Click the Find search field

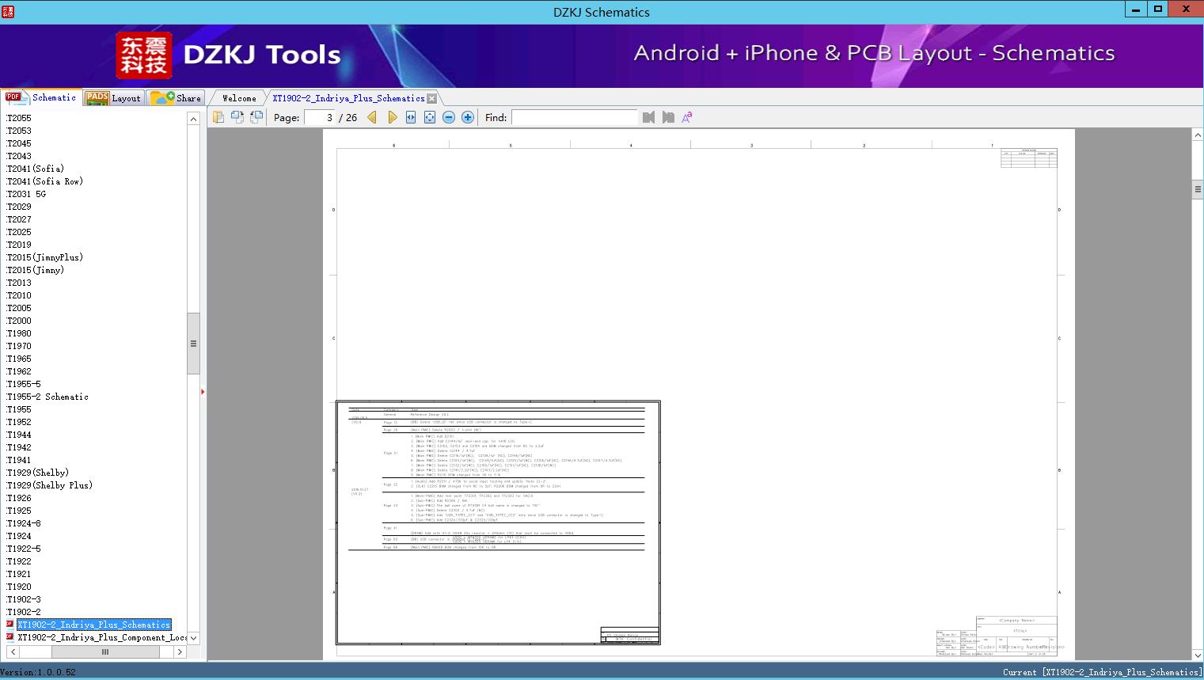tap(575, 117)
